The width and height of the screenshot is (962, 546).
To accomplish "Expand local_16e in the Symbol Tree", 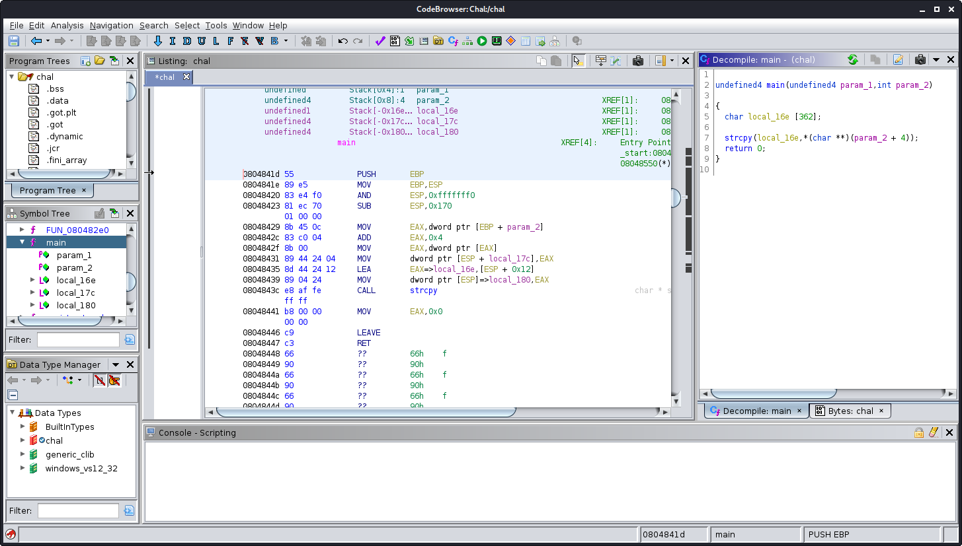I will tap(34, 280).
